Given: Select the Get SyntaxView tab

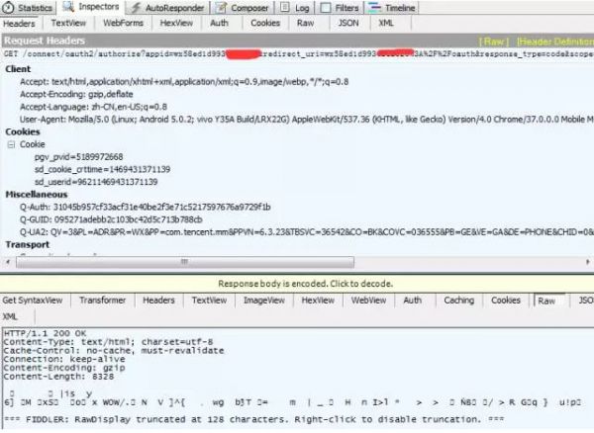Looking at the screenshot, I should 34,300.
